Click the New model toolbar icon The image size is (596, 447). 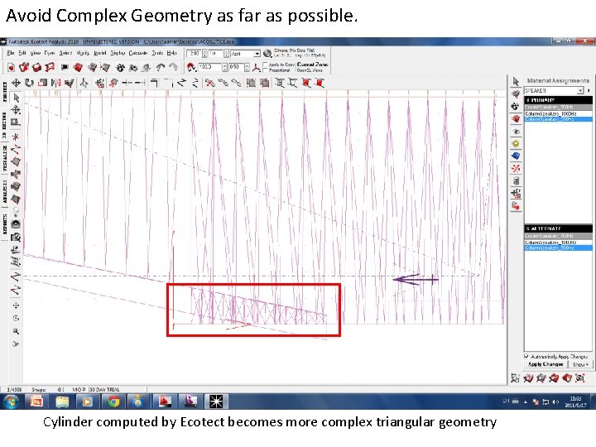tap(11, 68)
